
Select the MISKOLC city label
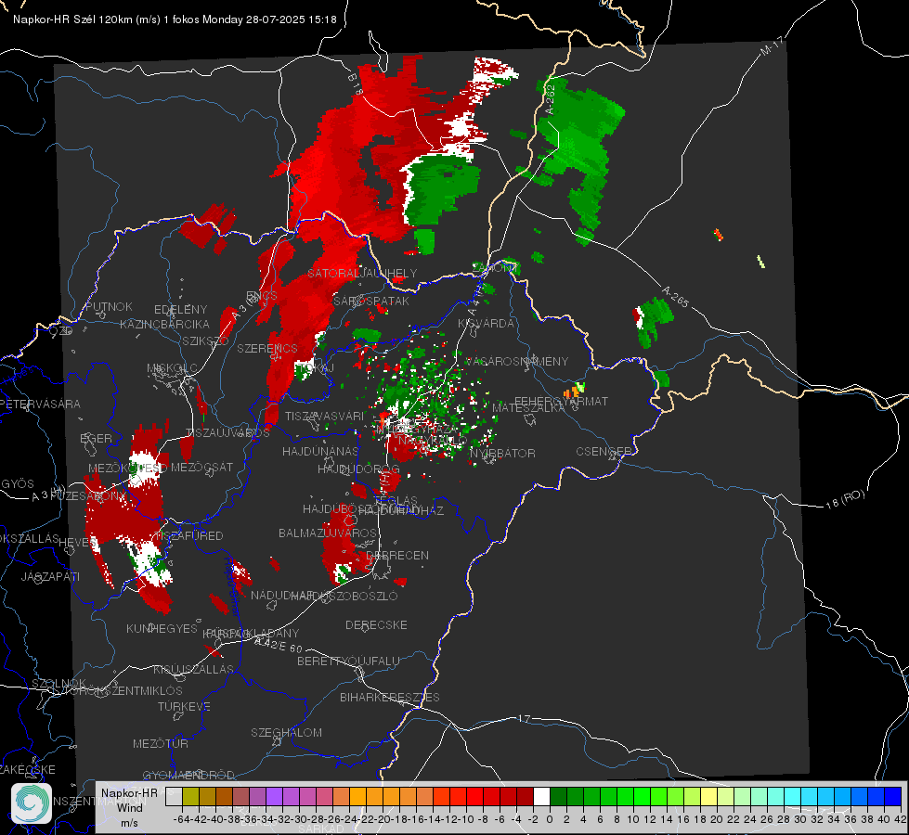[x=172, y=368]
